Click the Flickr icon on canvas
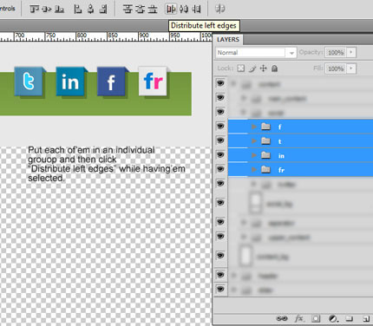Viewport: 373px width, 326px height. tap(154, 81)
